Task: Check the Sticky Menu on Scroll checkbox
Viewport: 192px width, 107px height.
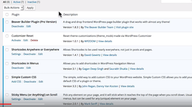Action: coord(7,95)
